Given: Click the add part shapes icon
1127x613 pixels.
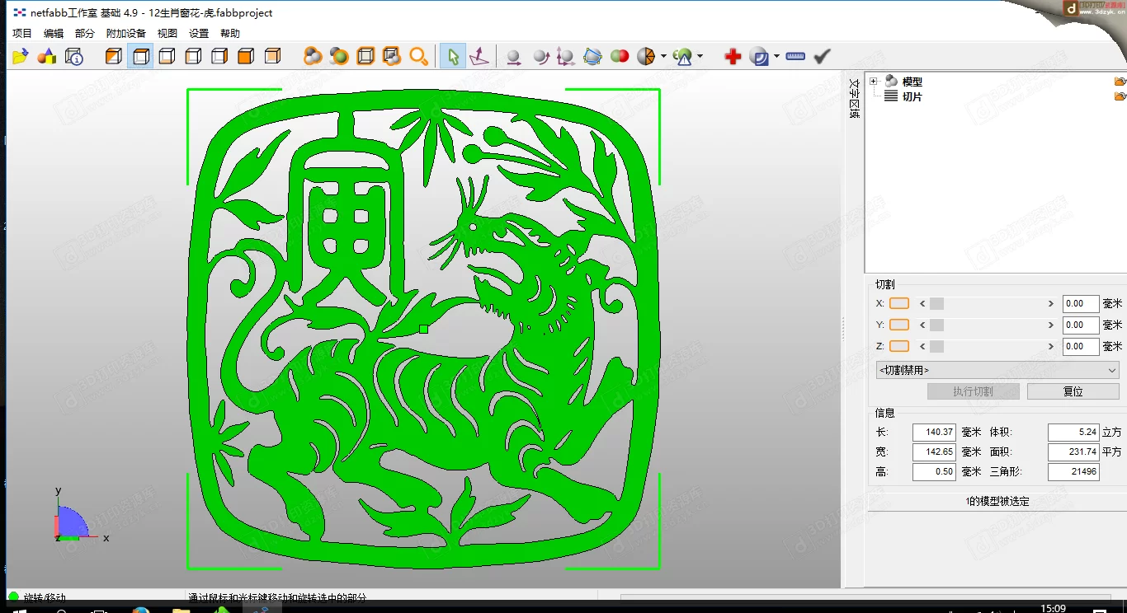Looking at the screenshot, I should coord(47,56).
